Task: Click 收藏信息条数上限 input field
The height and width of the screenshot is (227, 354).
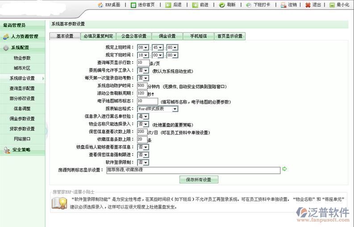Action: point(142,139)
